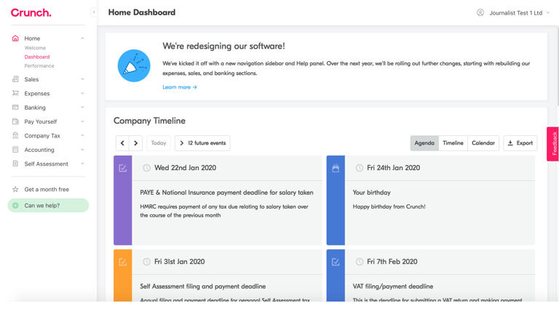The width and height of the screenshot is (559, 314).
Task: Click the star icon beside Get a month free
Action: [15, 190]
